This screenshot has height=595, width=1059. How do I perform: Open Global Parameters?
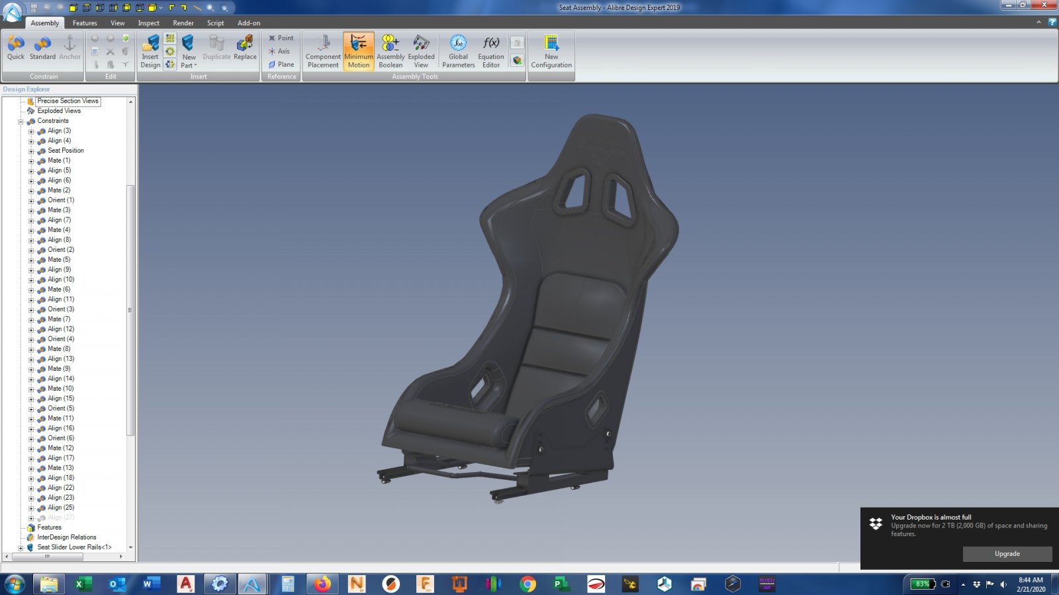pos(458,52)
